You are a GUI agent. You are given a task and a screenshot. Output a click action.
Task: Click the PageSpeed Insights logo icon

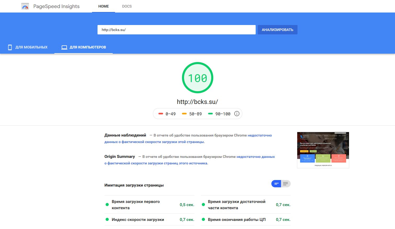tap(25, 7)
